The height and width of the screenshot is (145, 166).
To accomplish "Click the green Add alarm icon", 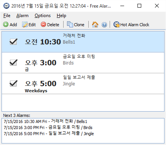I will (6, 24).
